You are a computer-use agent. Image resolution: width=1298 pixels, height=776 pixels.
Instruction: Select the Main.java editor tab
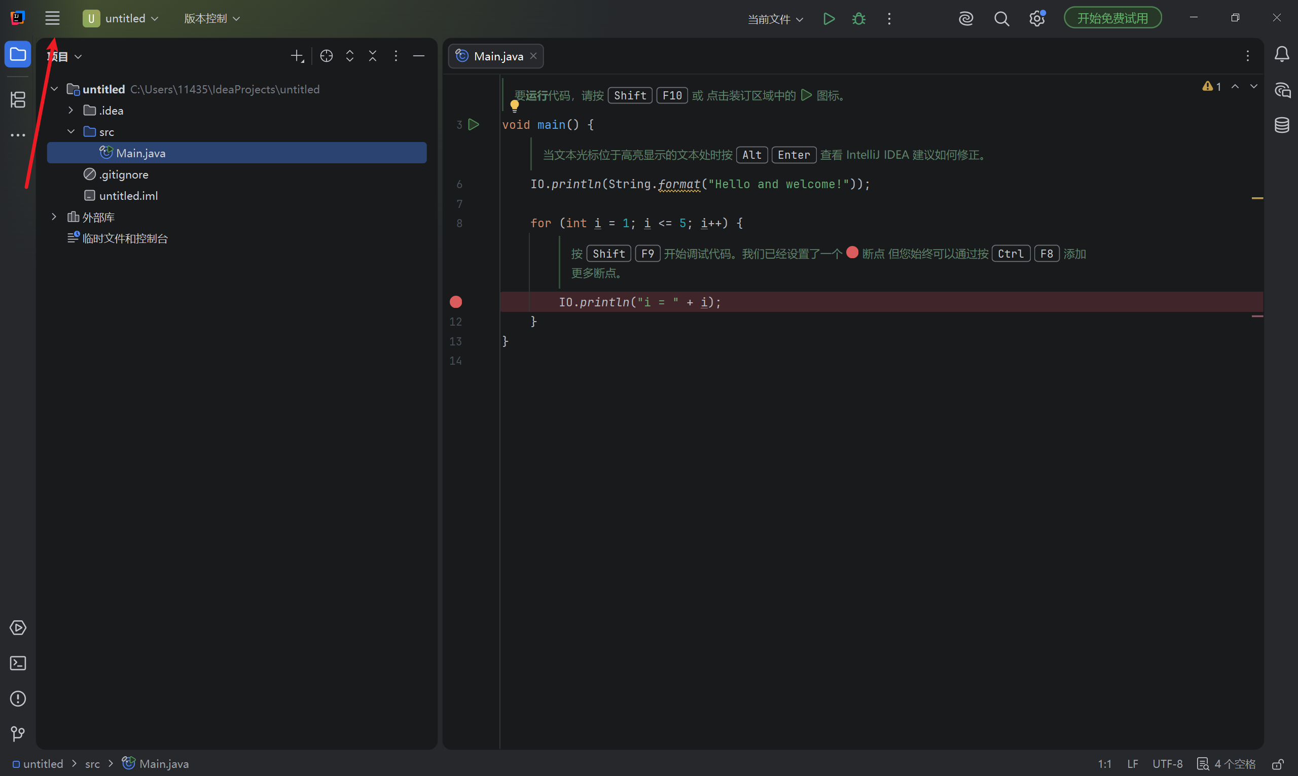(x=495, y=56)
